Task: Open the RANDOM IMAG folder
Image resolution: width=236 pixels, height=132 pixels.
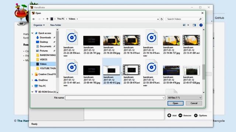Action: [46, 55]
